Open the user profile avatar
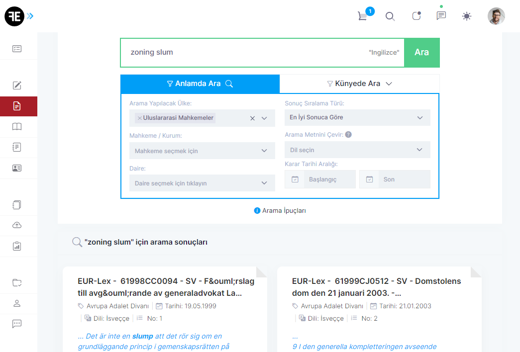Viewport: 520px width, 352px height. click(x=496, y=16)
